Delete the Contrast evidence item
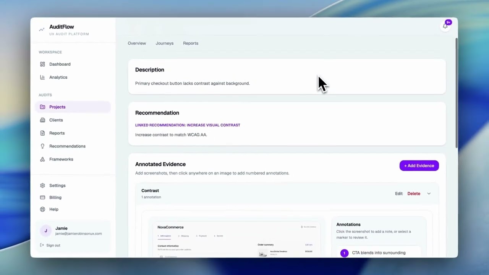489x275 pixels. [414, 194]
